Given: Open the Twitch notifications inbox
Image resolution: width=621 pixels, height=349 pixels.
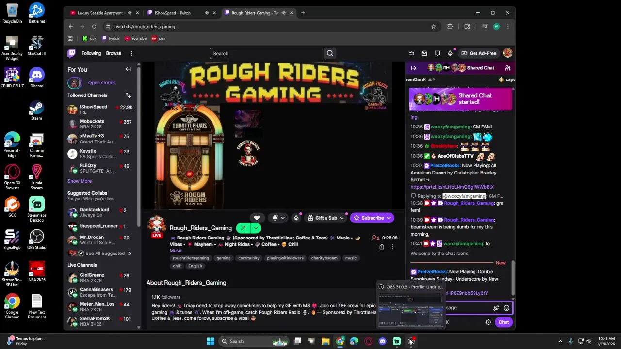Looking at the screenshot, I should point(424,53).
